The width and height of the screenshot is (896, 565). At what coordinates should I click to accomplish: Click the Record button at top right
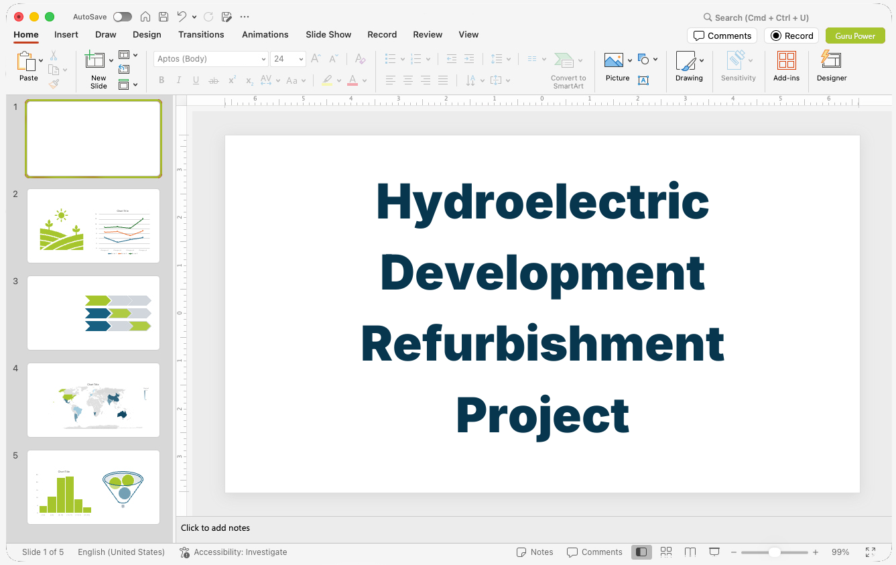pos(792,36)
